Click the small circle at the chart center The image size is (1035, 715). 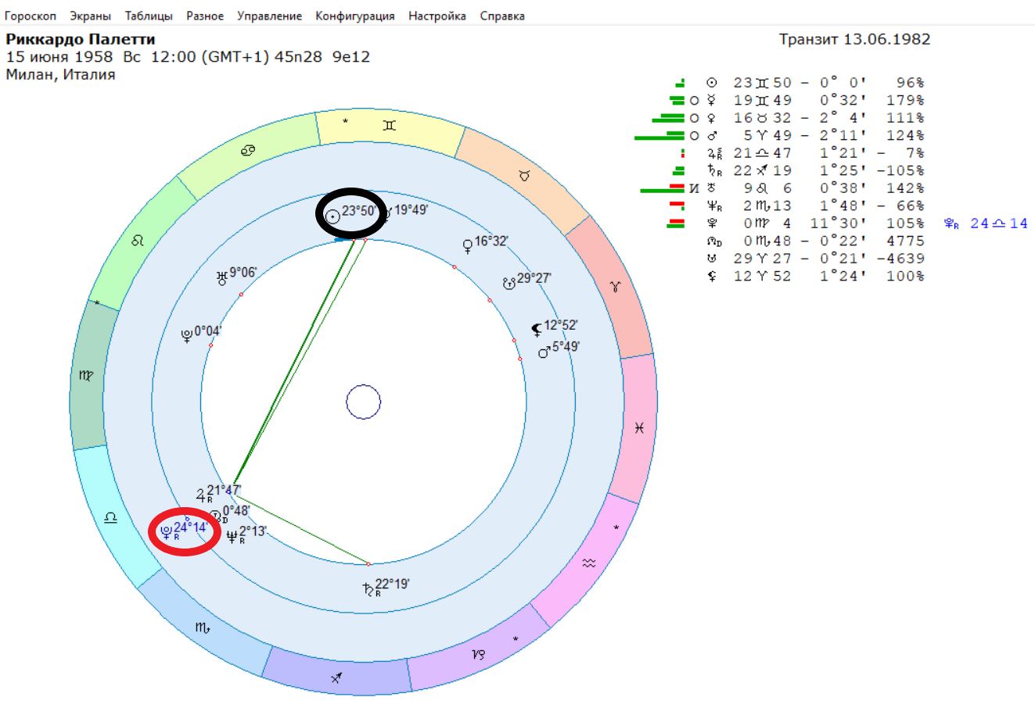364,402
